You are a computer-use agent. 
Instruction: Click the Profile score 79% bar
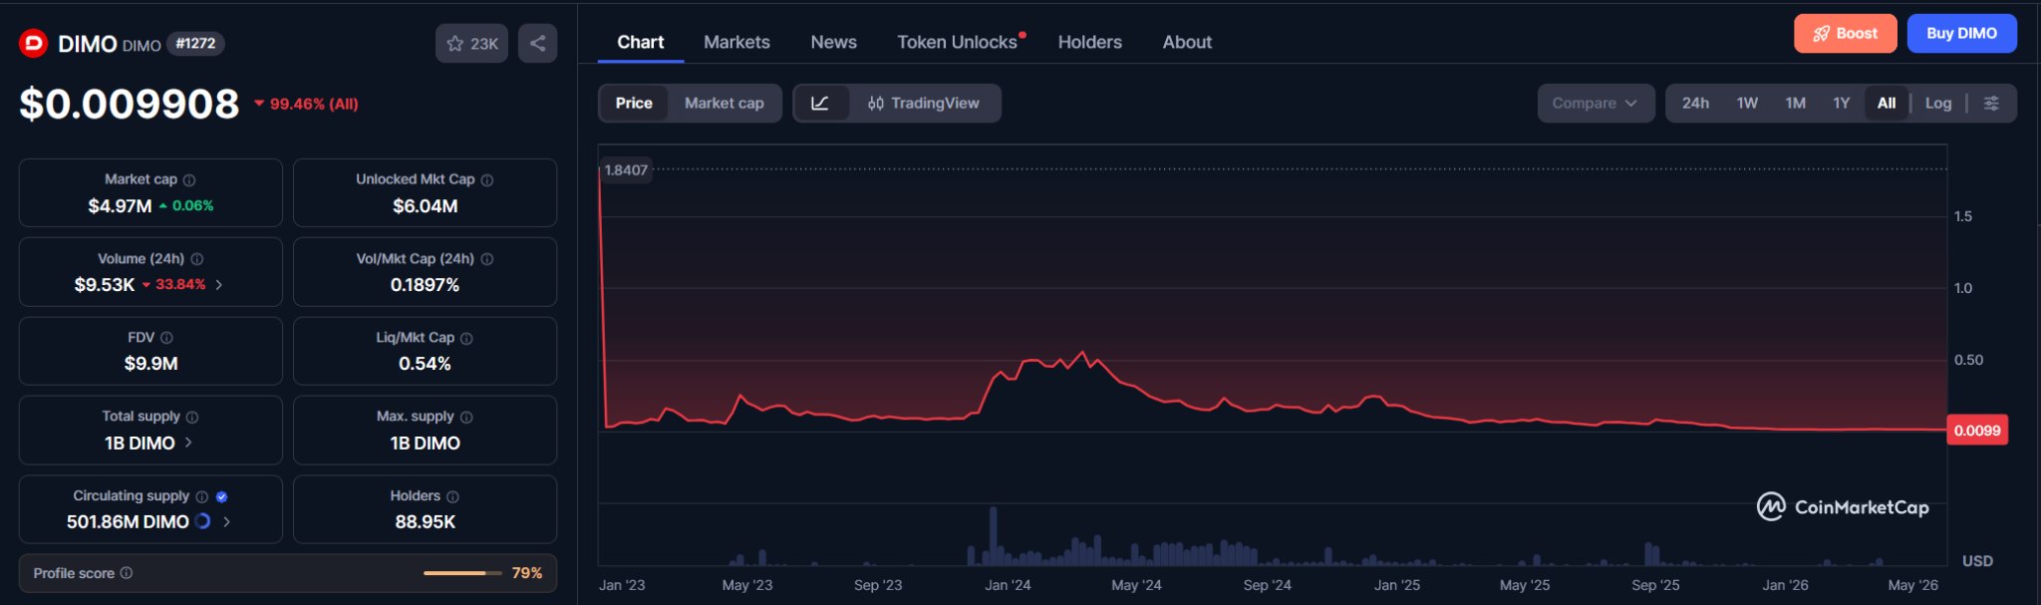tap(462, 573)
